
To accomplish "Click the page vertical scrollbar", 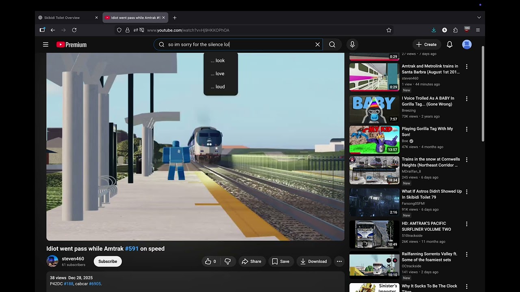I will 483,94.
